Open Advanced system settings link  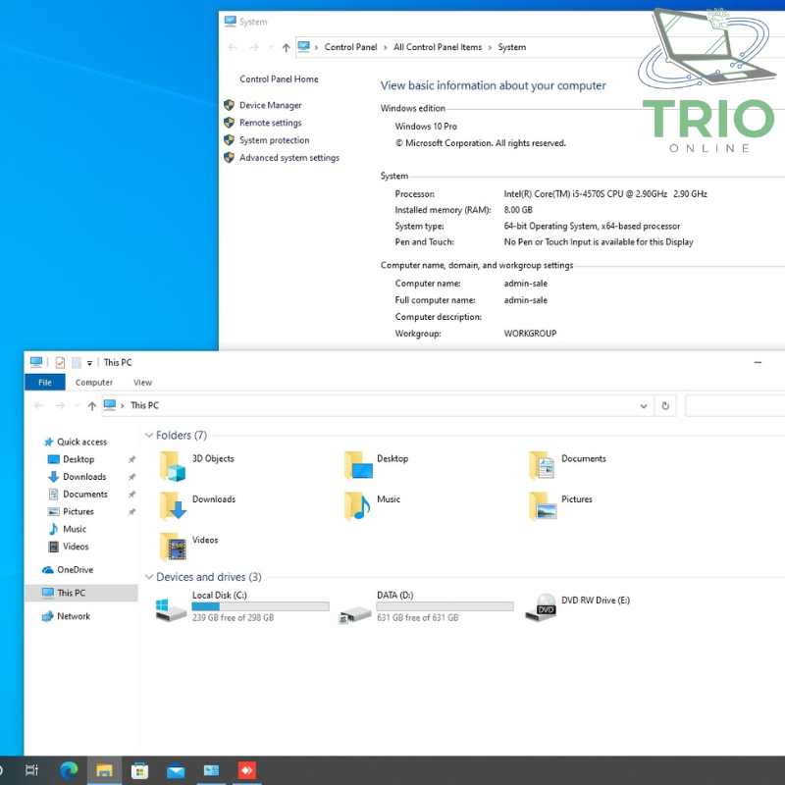(288, 158)
